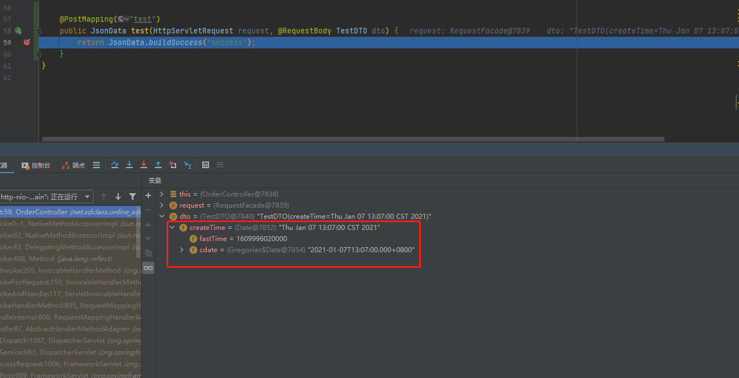Click the 'JsonData' return type on line 58
Viewport: 739px width, 378px height.
point(109,31)
